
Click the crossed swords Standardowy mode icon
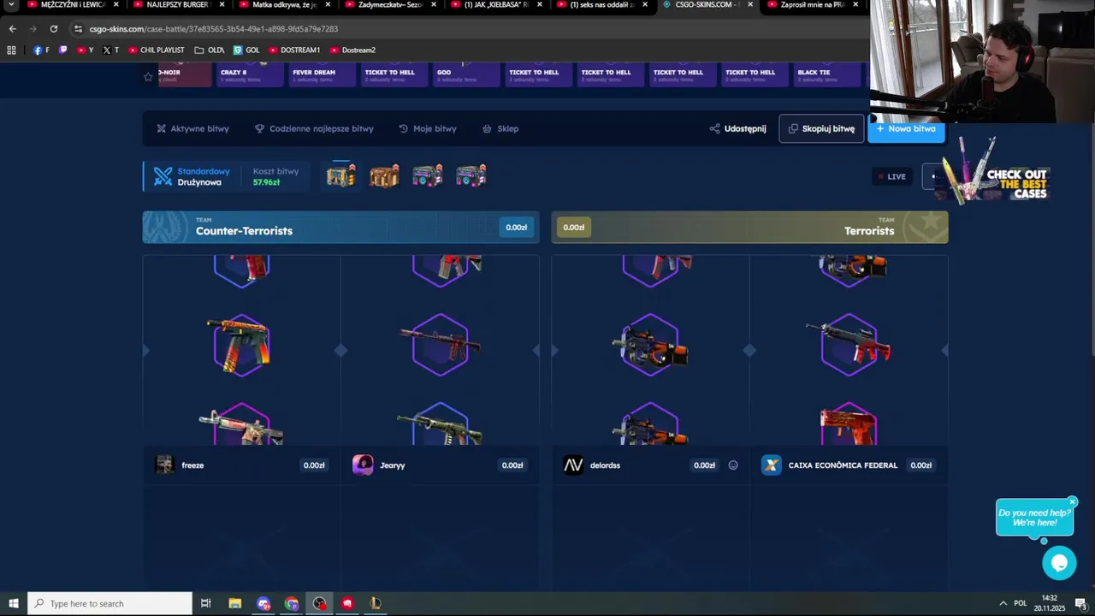163,176
